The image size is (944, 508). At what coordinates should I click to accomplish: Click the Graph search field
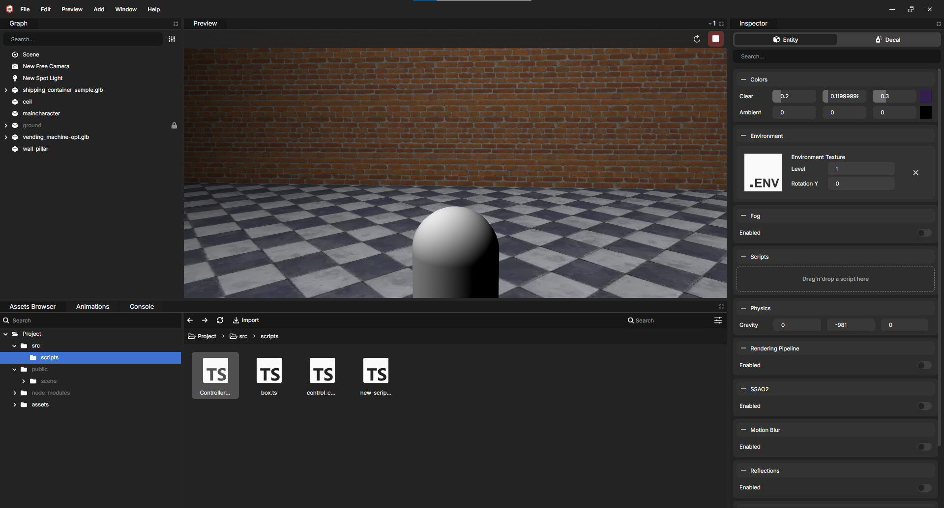(83, 39)
